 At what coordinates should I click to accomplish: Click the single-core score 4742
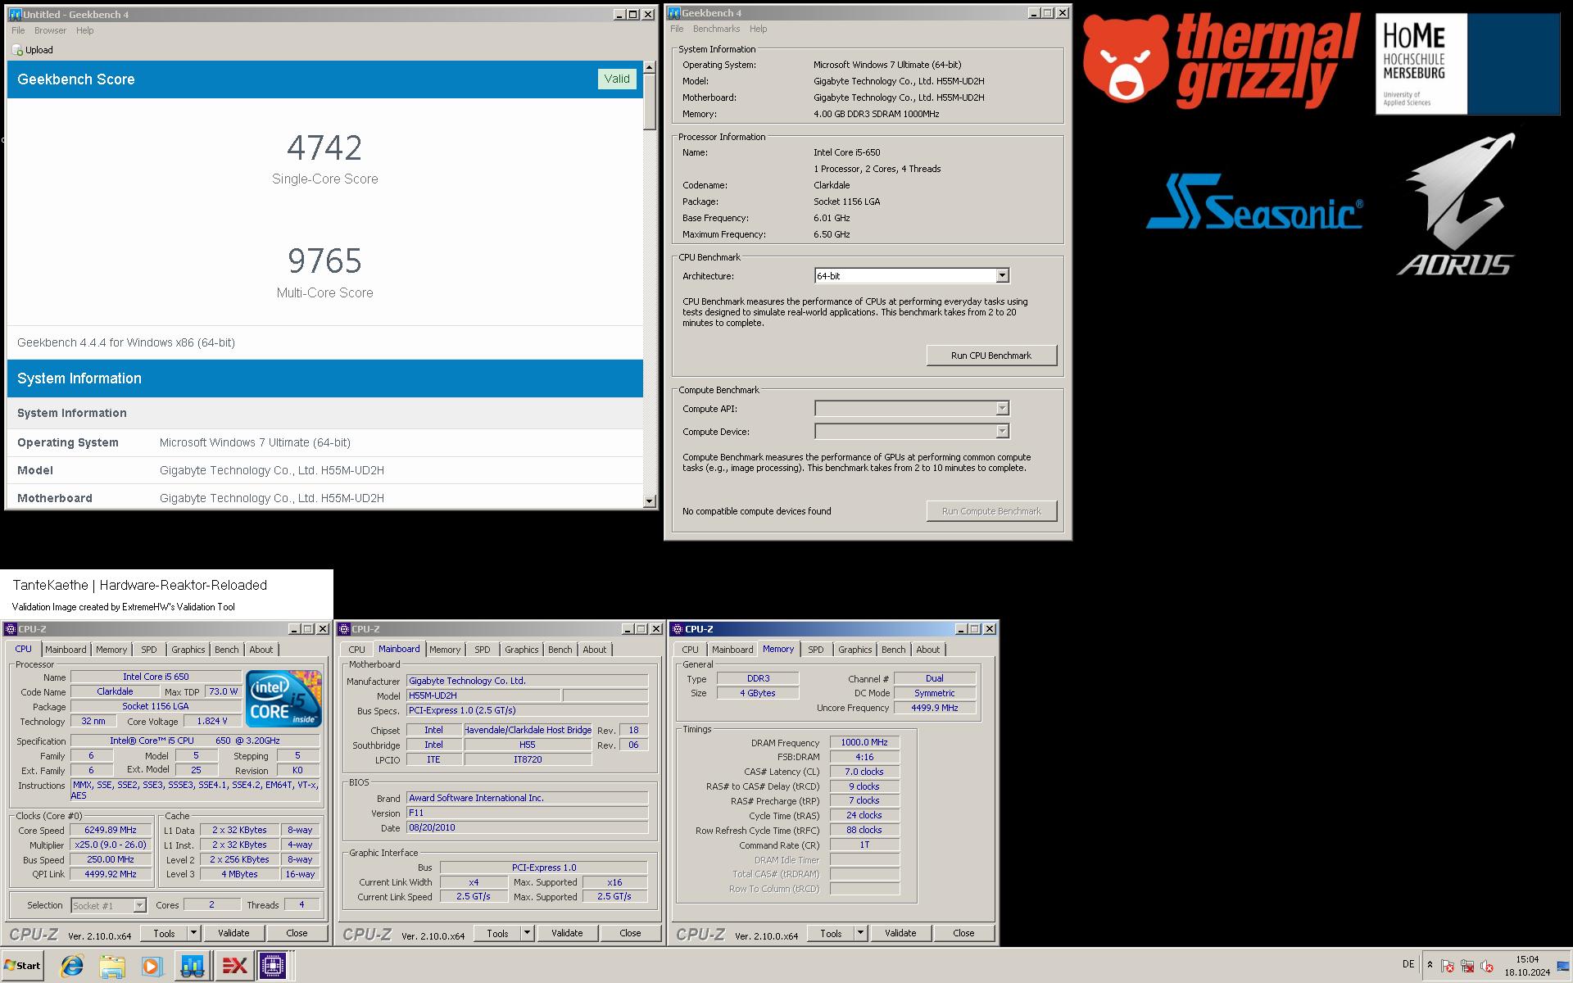pos(324,148)
